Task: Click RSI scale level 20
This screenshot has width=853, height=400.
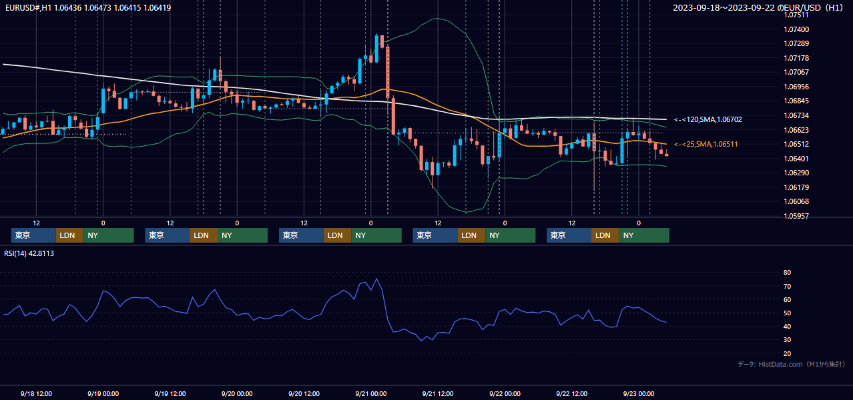Action: click(787, 353)
